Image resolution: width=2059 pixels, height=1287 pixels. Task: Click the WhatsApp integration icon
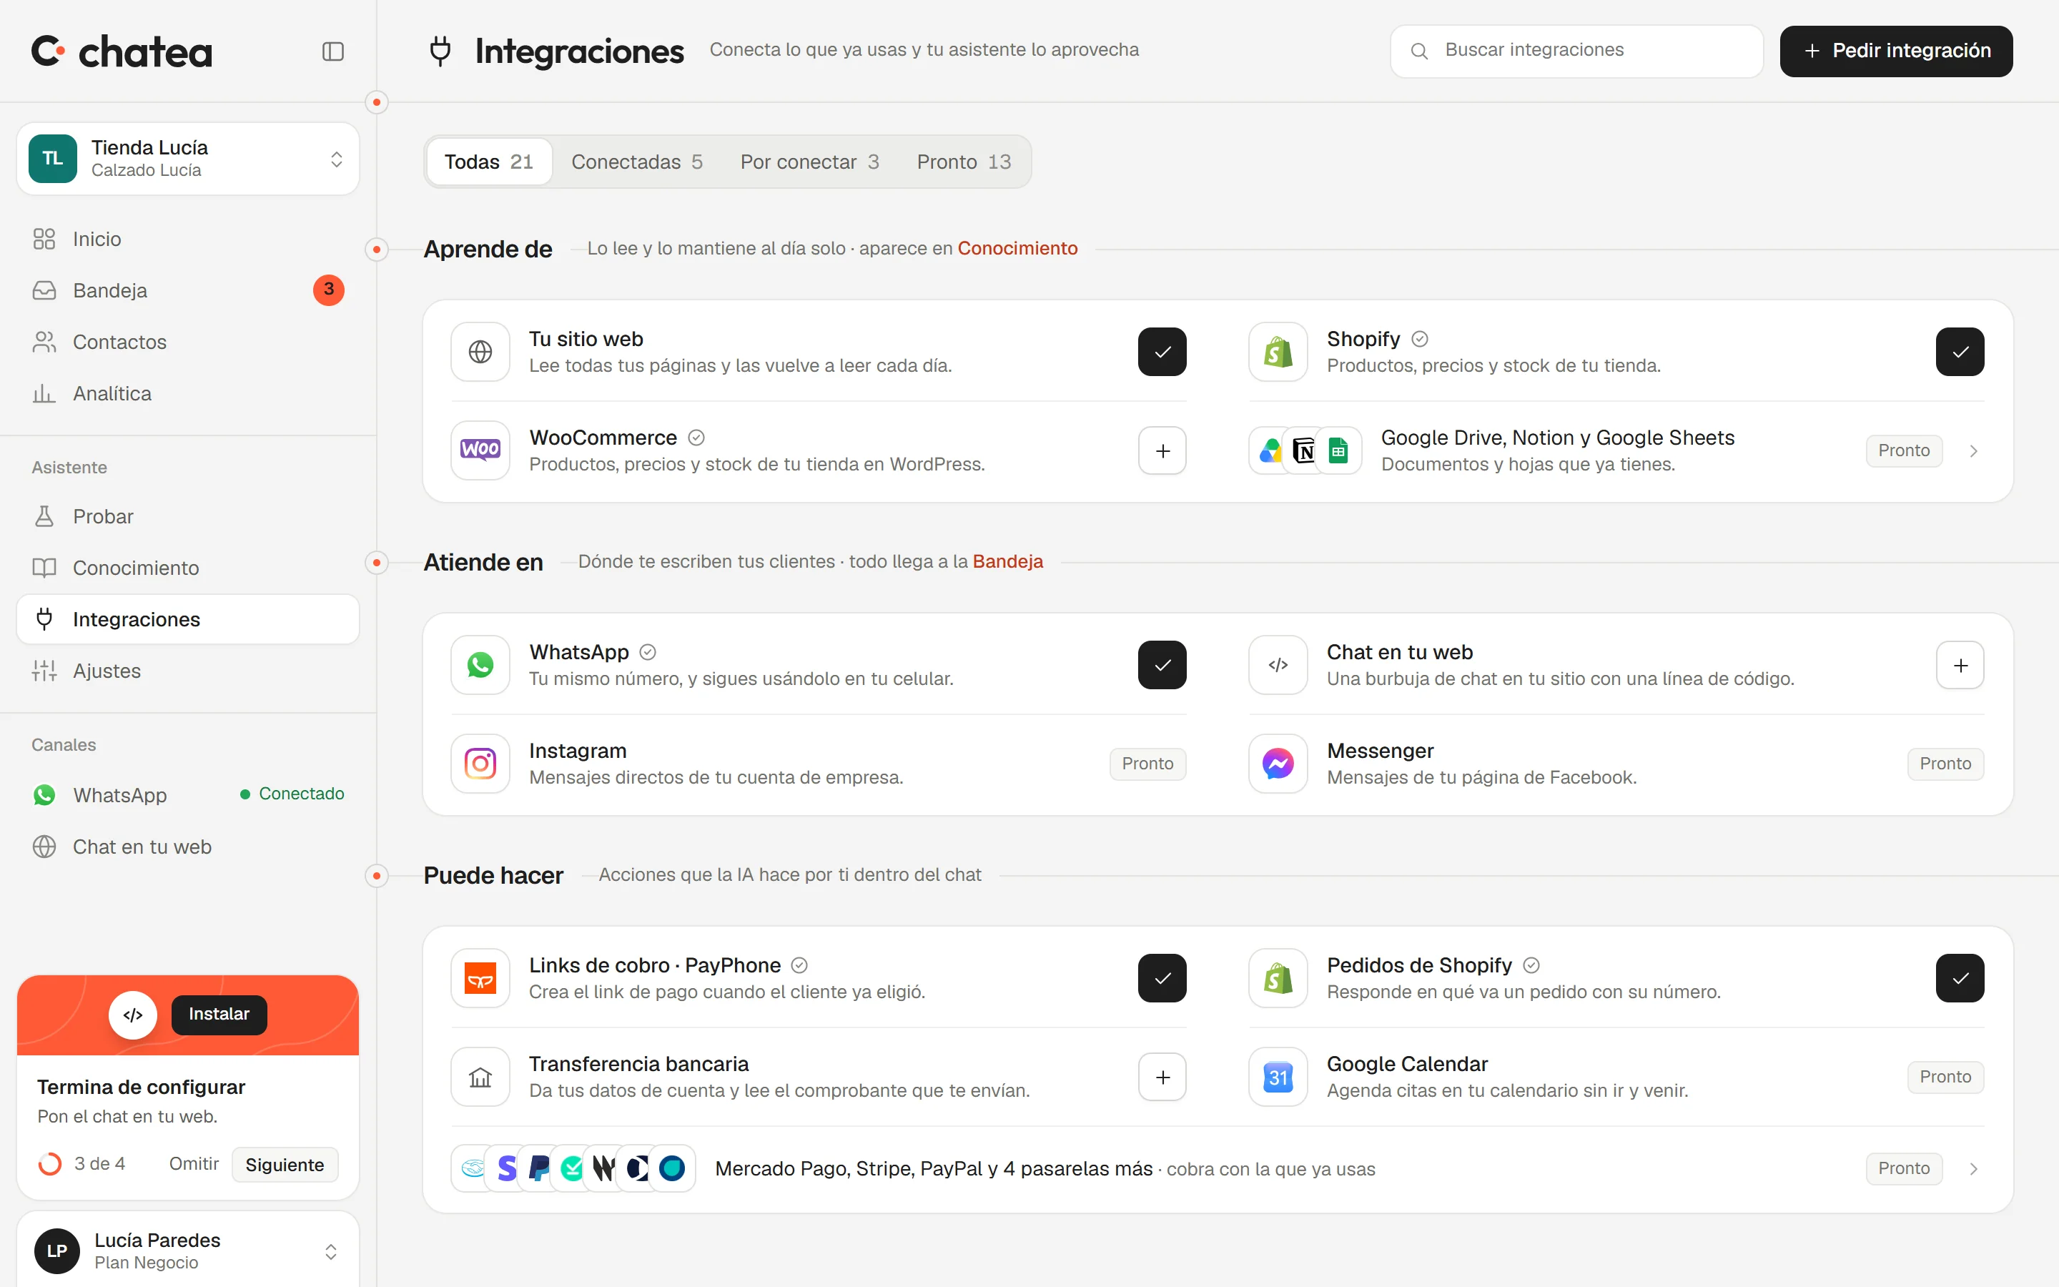pyautogui.click(x=480, y=665)
